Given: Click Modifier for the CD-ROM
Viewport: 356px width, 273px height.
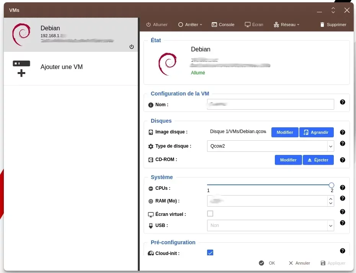Looking at the screenshot, I should [288, 160].
